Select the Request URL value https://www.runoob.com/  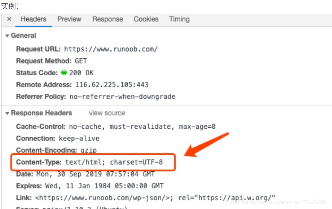[111, 49]
